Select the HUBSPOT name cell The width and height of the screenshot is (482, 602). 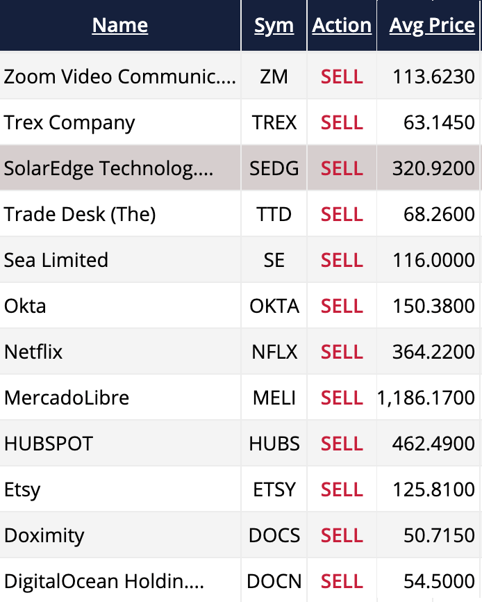(x=49, y=444)
